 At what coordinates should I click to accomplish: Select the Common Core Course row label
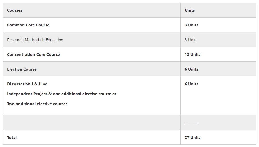(28, 25)
